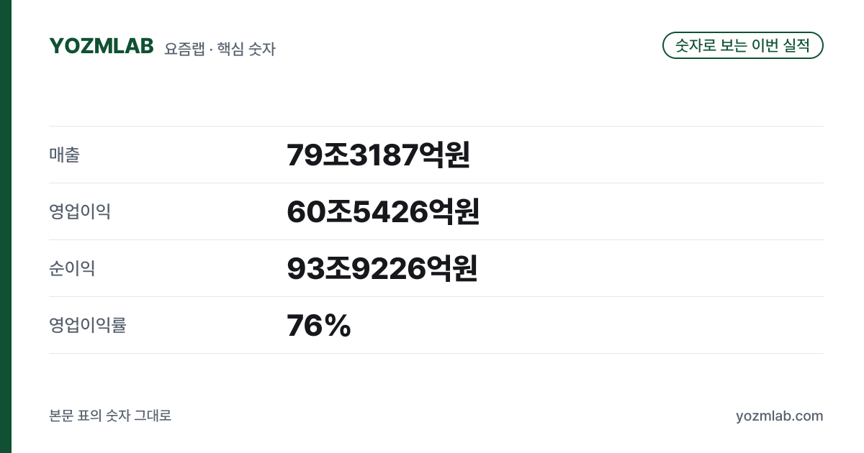864x453 pixels.
Task: Click the YOZMLAB logo
Action: [x=102, y=46]
